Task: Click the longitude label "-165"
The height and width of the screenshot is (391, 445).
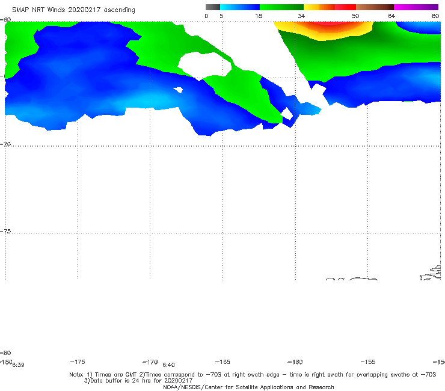Action: (x=222, y=362)
